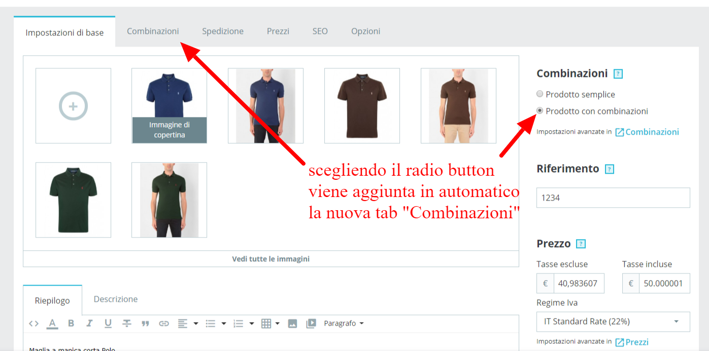Viewport: 709px width, 351px height.
Task: Click 'Vedi tutte le immagini' button
Action: (x=271, y=259)
